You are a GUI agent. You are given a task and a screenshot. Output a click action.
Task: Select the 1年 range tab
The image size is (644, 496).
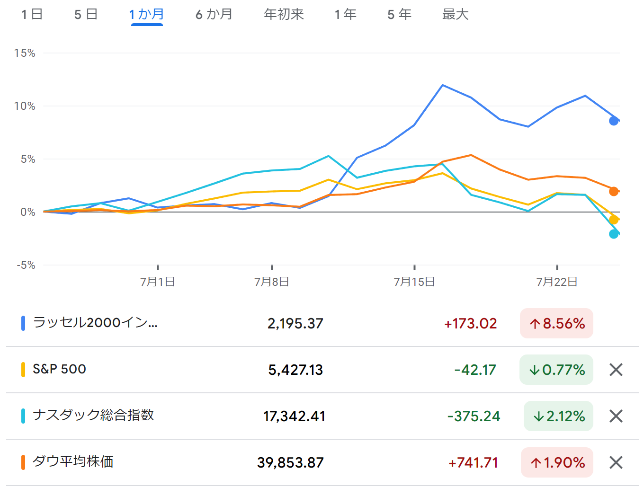click(345, 15)
